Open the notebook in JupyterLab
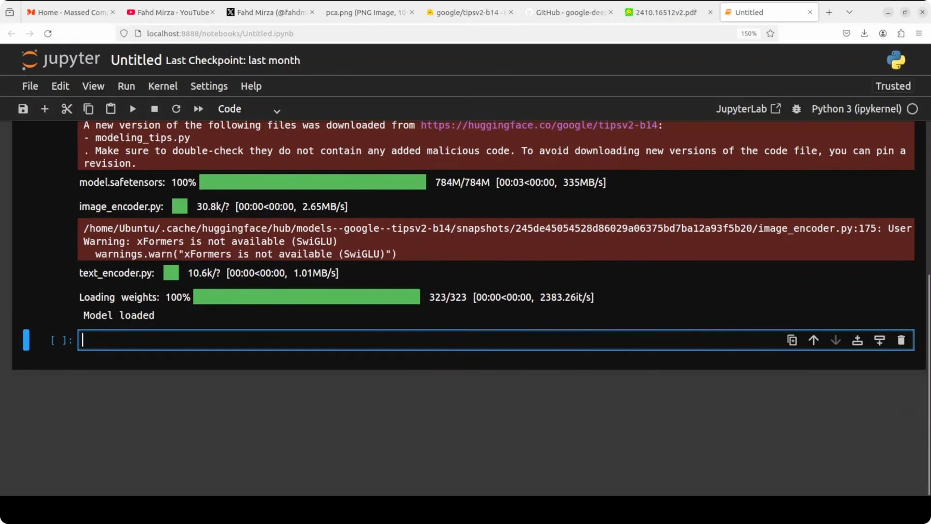The height and width of the screenshot is (524, 931). tap(748, 109)
